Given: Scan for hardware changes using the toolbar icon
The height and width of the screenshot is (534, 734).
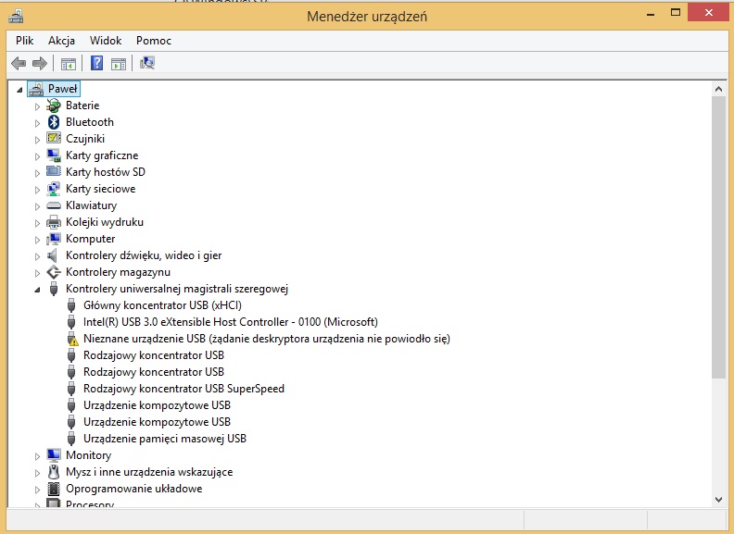Looking at the screenshot, I should click(x=147, y=64).
